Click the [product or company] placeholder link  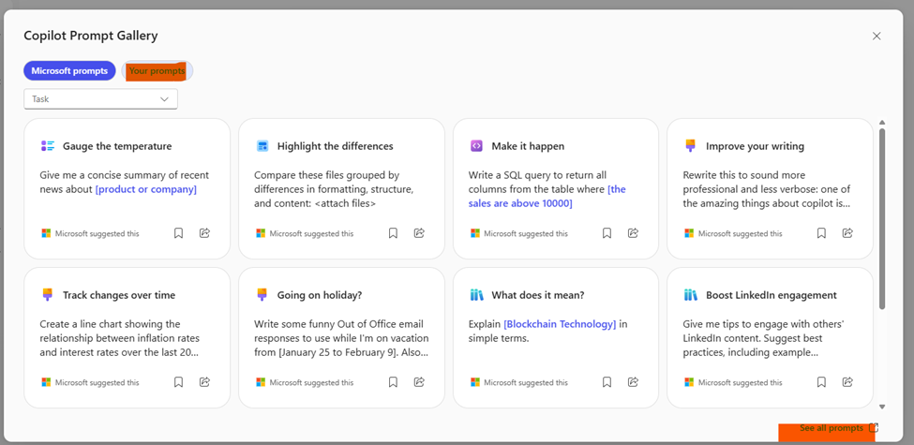click(145, 189)
